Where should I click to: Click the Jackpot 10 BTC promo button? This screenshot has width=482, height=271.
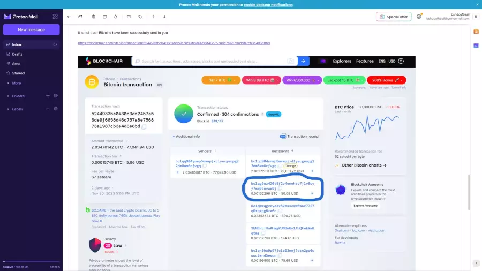[x=344, y=80]
